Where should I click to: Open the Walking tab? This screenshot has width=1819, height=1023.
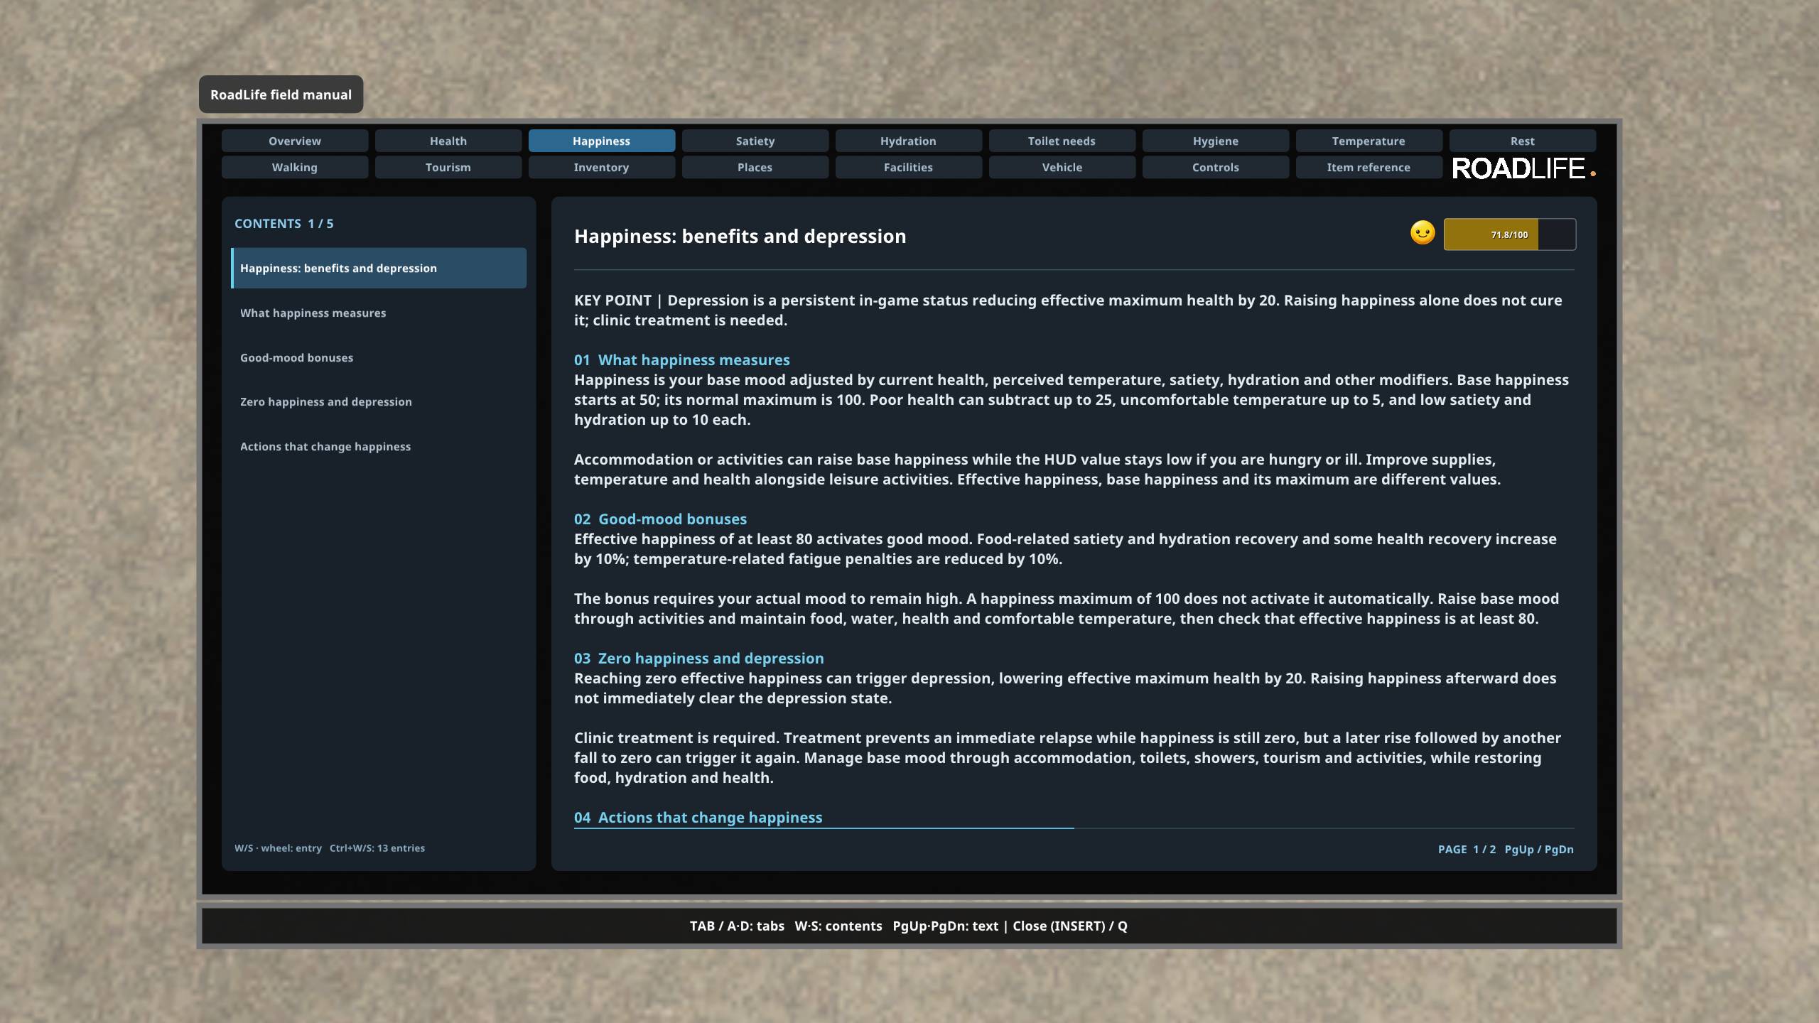pyautogui.click(x=295, y=167)
